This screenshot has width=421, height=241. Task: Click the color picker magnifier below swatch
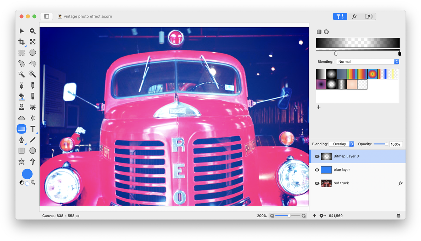(33, 183)
